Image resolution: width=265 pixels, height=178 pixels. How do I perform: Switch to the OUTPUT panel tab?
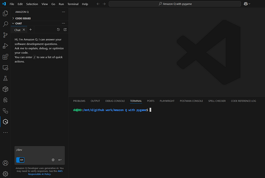95,101
